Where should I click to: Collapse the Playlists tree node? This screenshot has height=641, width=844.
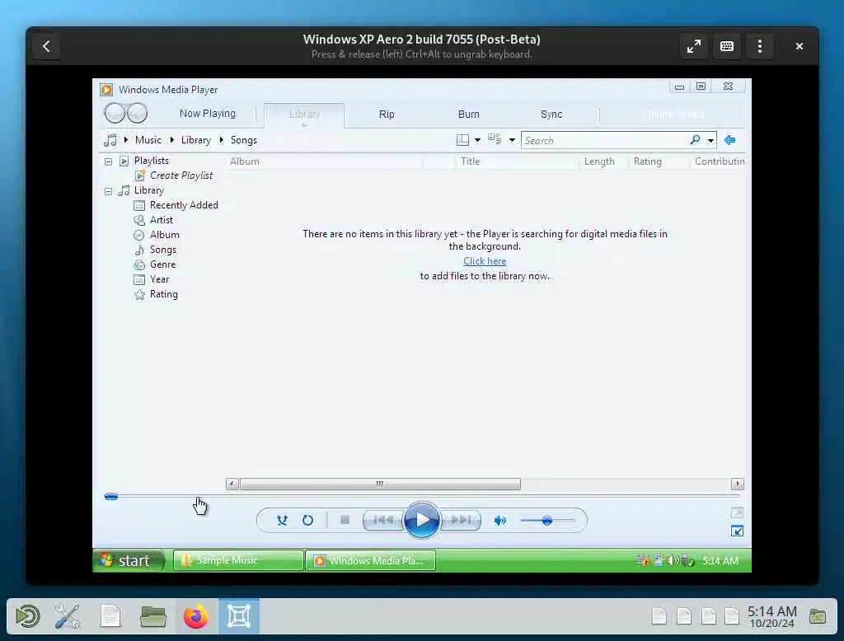[x=108, y=161]
